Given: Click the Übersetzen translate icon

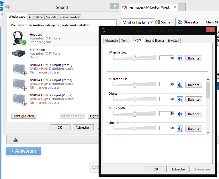Looking at the screenshot, I should pos(180,22).
